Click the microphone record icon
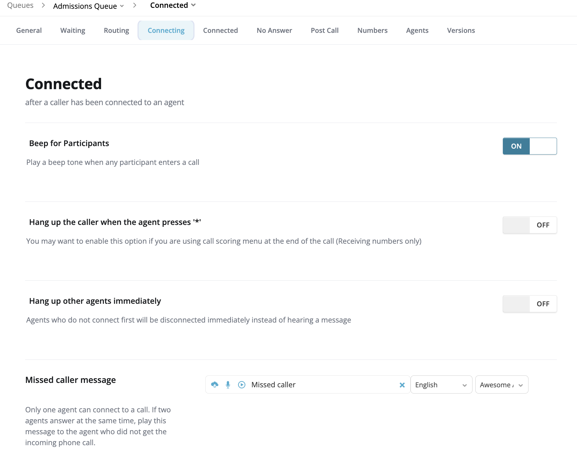Screen dimensions: 577x453 pyautogui.click(x=228, y=384)
